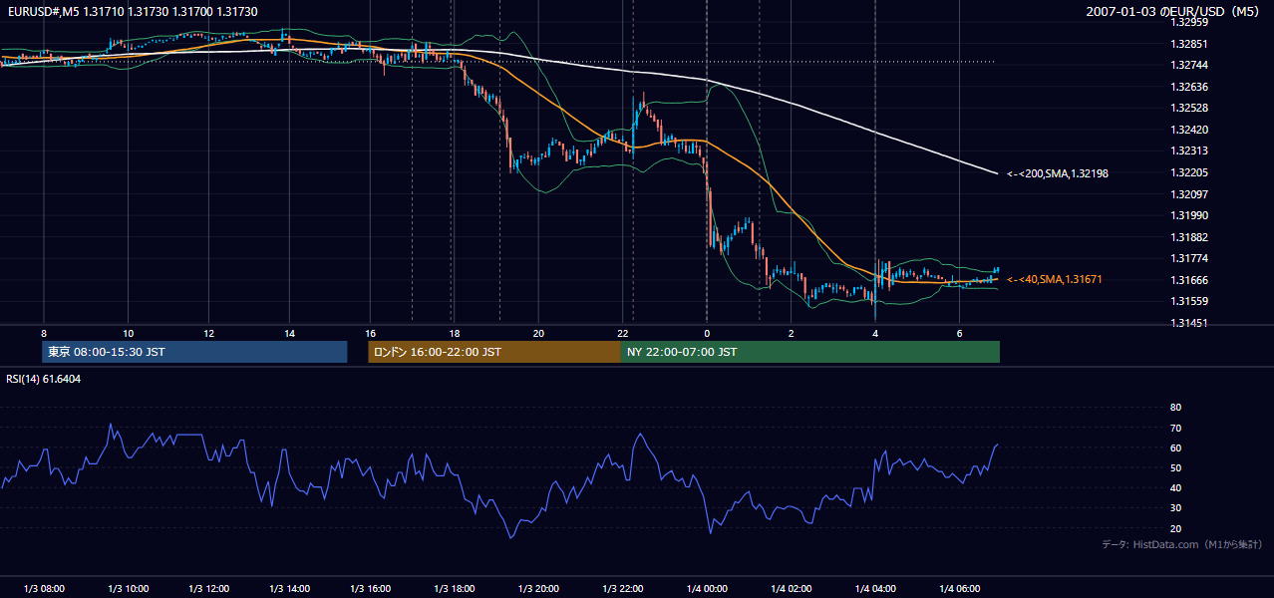Click RSI scale value 30

click(x=1175, y=508)
